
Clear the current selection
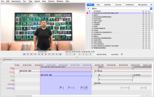point(71,54)
